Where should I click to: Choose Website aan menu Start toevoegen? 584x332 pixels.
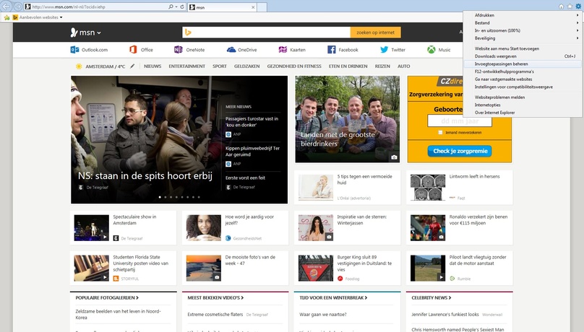tap(522, 48)
